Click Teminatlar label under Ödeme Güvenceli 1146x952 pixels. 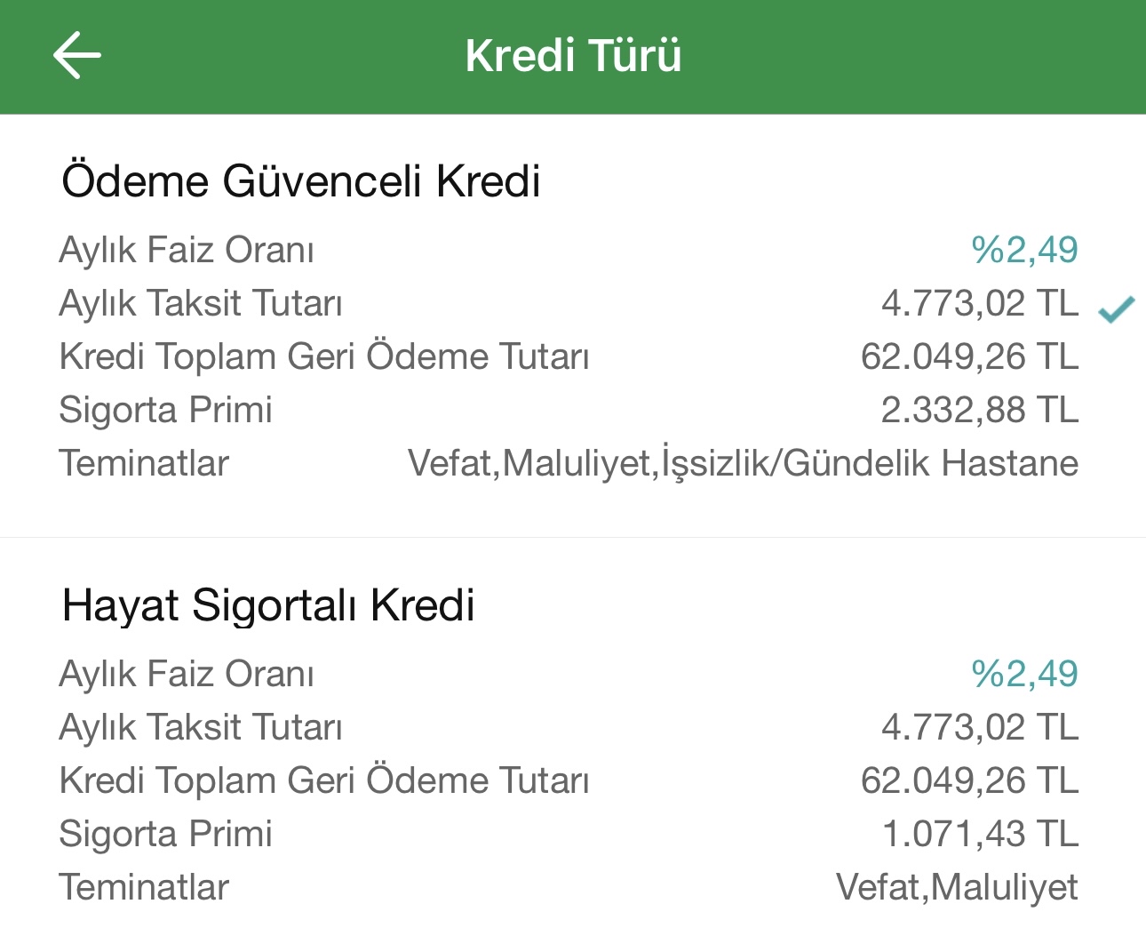click(144, 463)
